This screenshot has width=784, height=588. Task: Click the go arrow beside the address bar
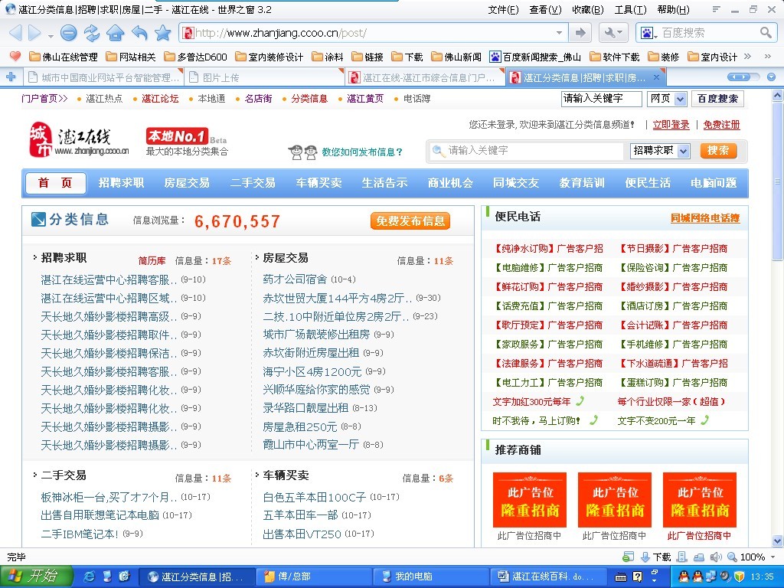pyautogui.click(x=580, y=33)
